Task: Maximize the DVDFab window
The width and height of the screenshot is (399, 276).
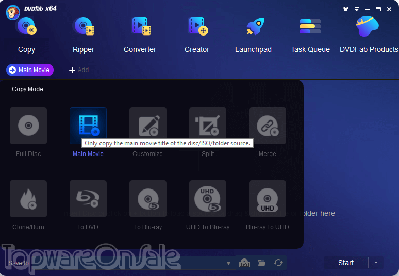Action: pyautogui.click(x=378, y=9)
